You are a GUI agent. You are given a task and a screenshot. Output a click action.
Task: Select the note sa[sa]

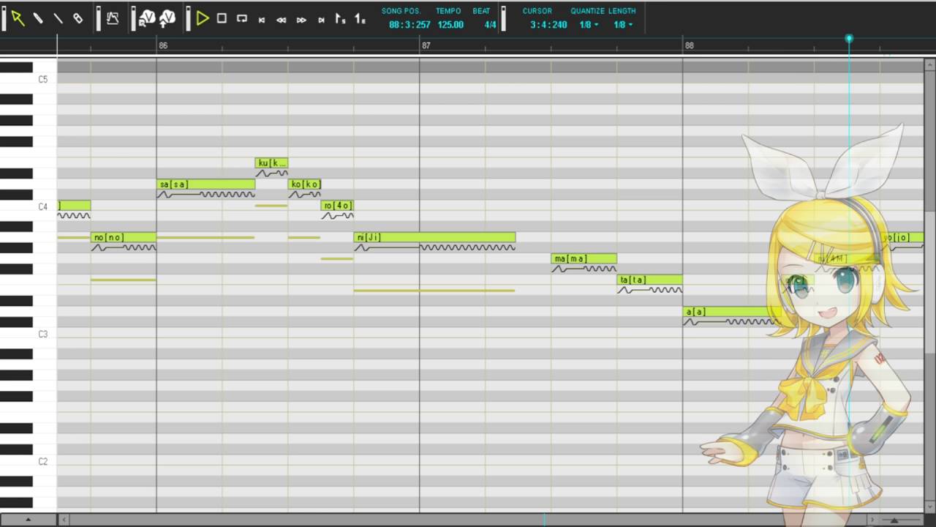click(205, 184)
